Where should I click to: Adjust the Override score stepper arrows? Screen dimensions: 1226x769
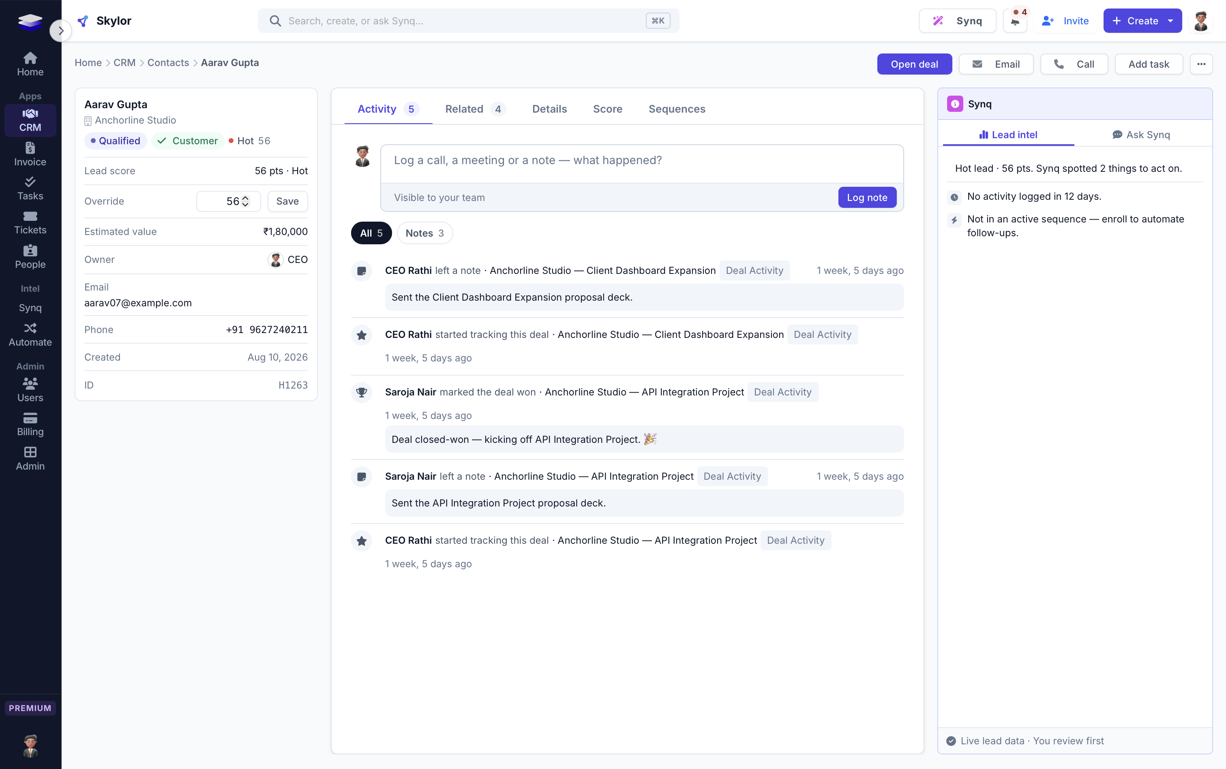245,201
